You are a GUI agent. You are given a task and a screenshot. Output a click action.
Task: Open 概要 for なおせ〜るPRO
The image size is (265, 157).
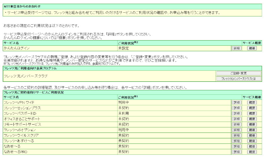pyautogui.click(x=252, y=152)
